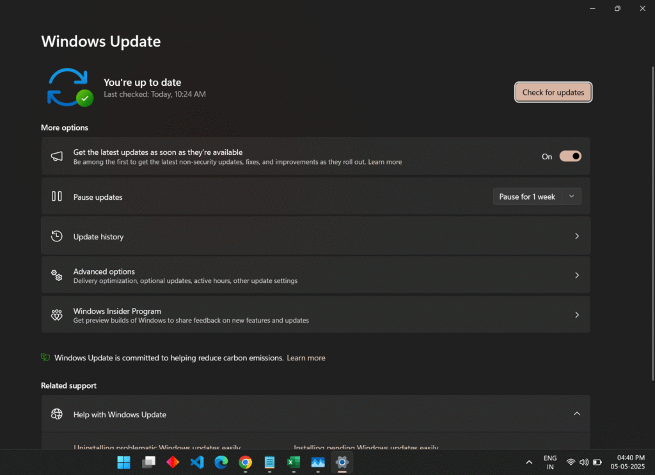Close the Settings window
Viewport: 655px width, 475px height.
coord(642,8)
